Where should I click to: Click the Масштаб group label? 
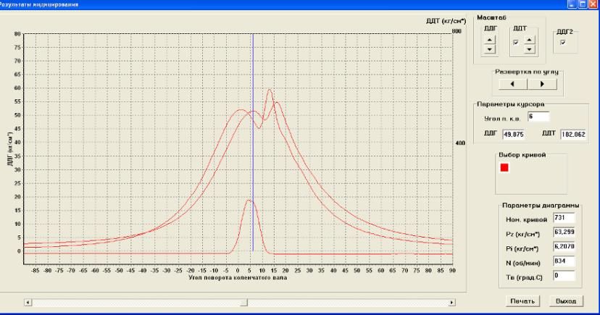[491, 17]
